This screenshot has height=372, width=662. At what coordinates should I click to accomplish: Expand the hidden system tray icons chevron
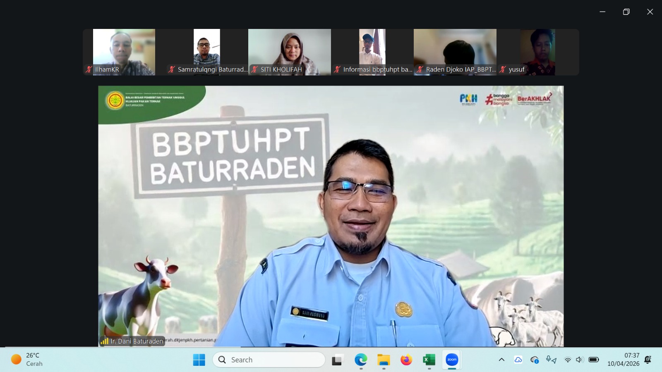tap(501, 360)
